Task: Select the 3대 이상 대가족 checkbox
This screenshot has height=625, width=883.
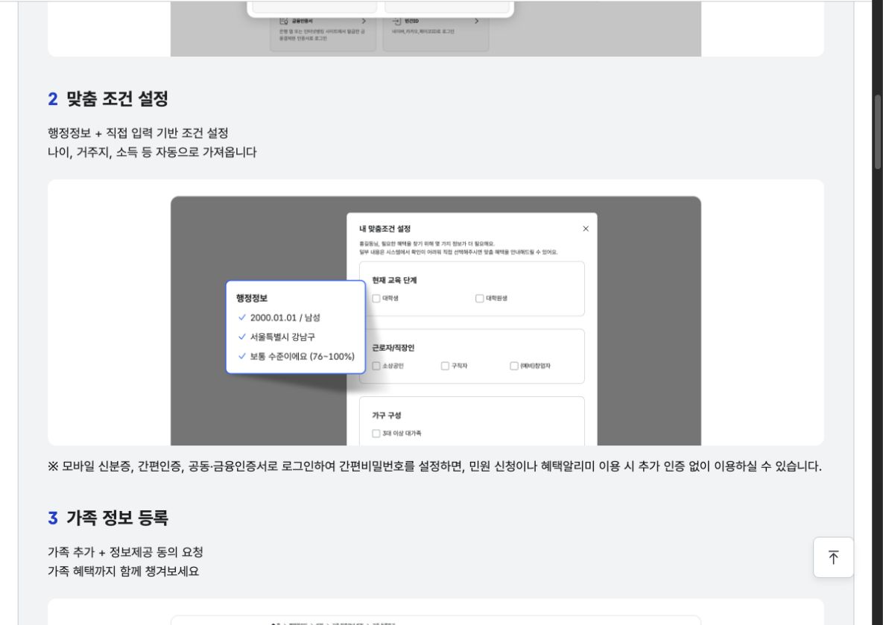Action: pos(376,434)
